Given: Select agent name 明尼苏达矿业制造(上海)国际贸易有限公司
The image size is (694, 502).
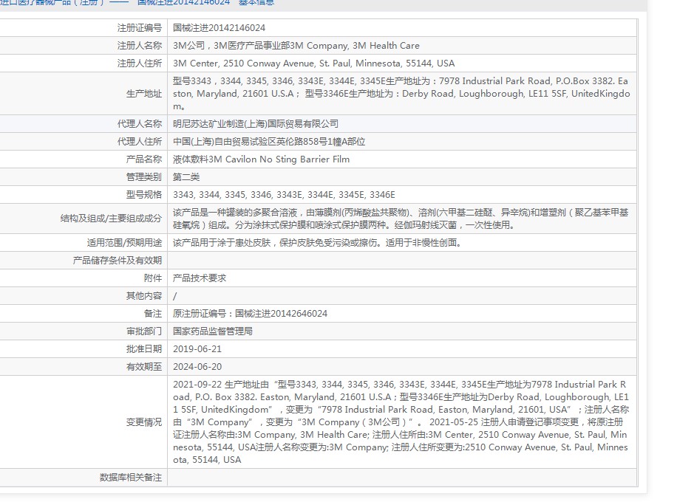Looking at the screenshot, I should pyautogui.click(x=256, y=124).
